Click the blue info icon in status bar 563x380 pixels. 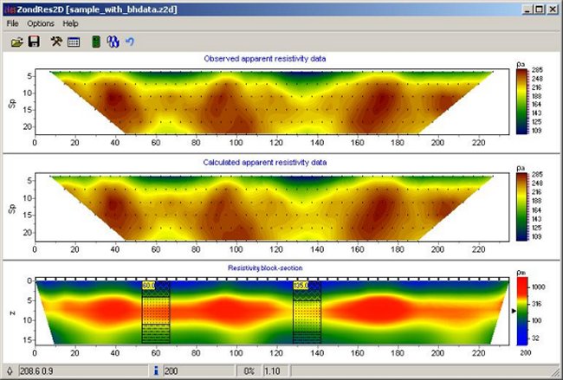(x=155, y=371)
